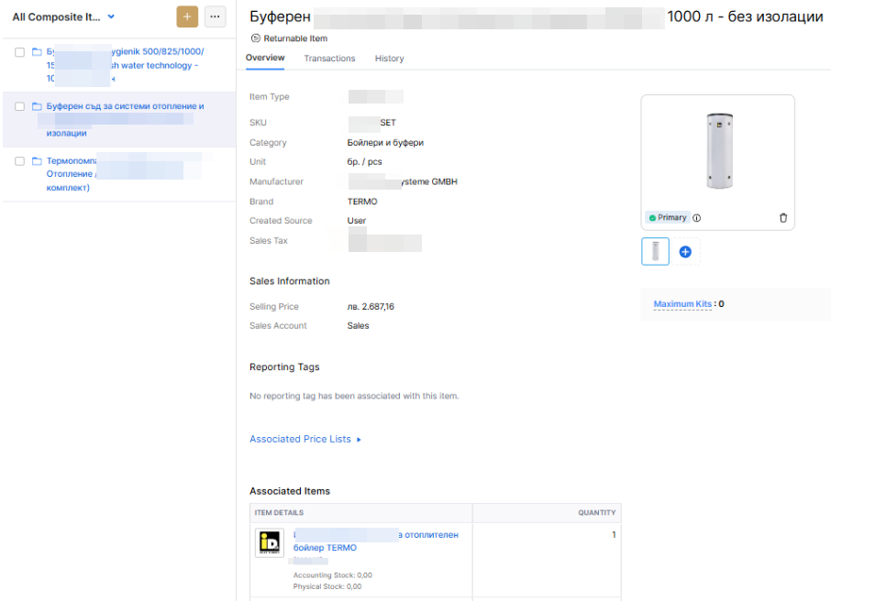875x601 pixels.
Task: Delete the primary image using the trash icon
Action: (783, 217)
